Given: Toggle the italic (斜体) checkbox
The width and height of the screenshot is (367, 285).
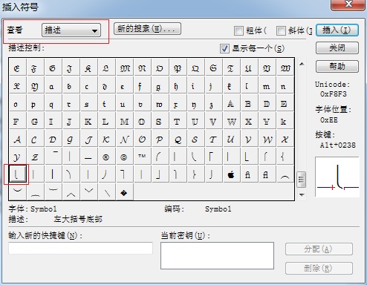Looking at the screenshot, I should (x=281, y=30).
